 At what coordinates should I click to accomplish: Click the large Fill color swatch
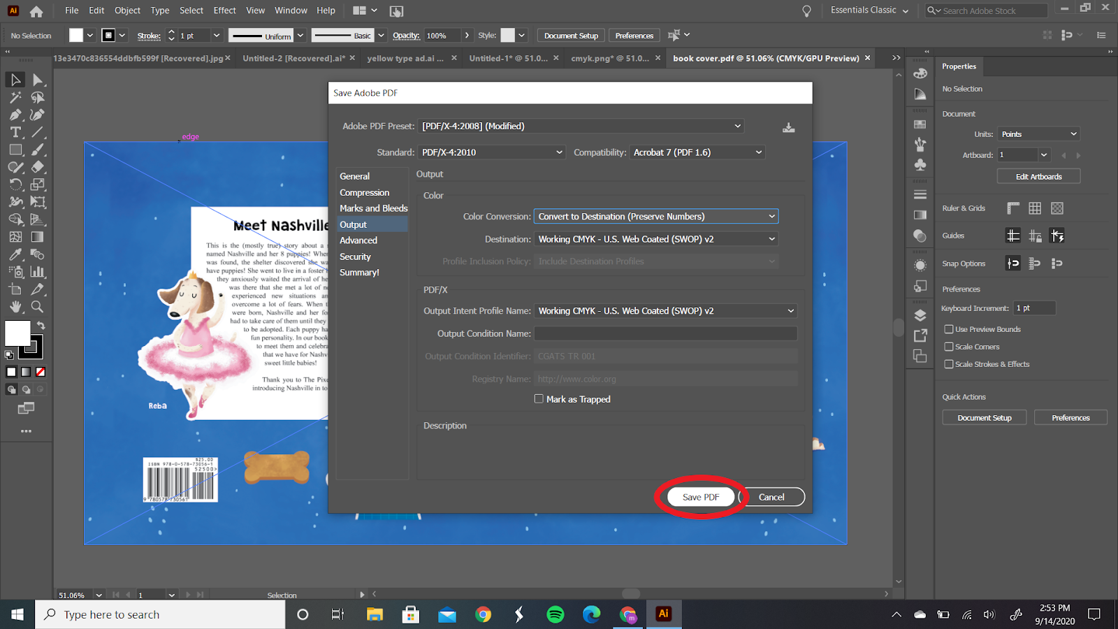[x=17, y=333]
